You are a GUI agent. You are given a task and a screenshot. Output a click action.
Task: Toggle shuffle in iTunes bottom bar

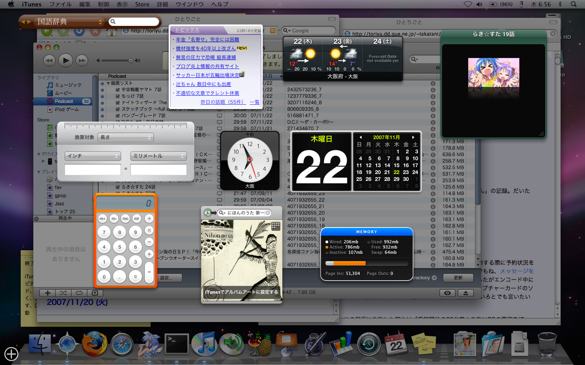coord(63,293)
